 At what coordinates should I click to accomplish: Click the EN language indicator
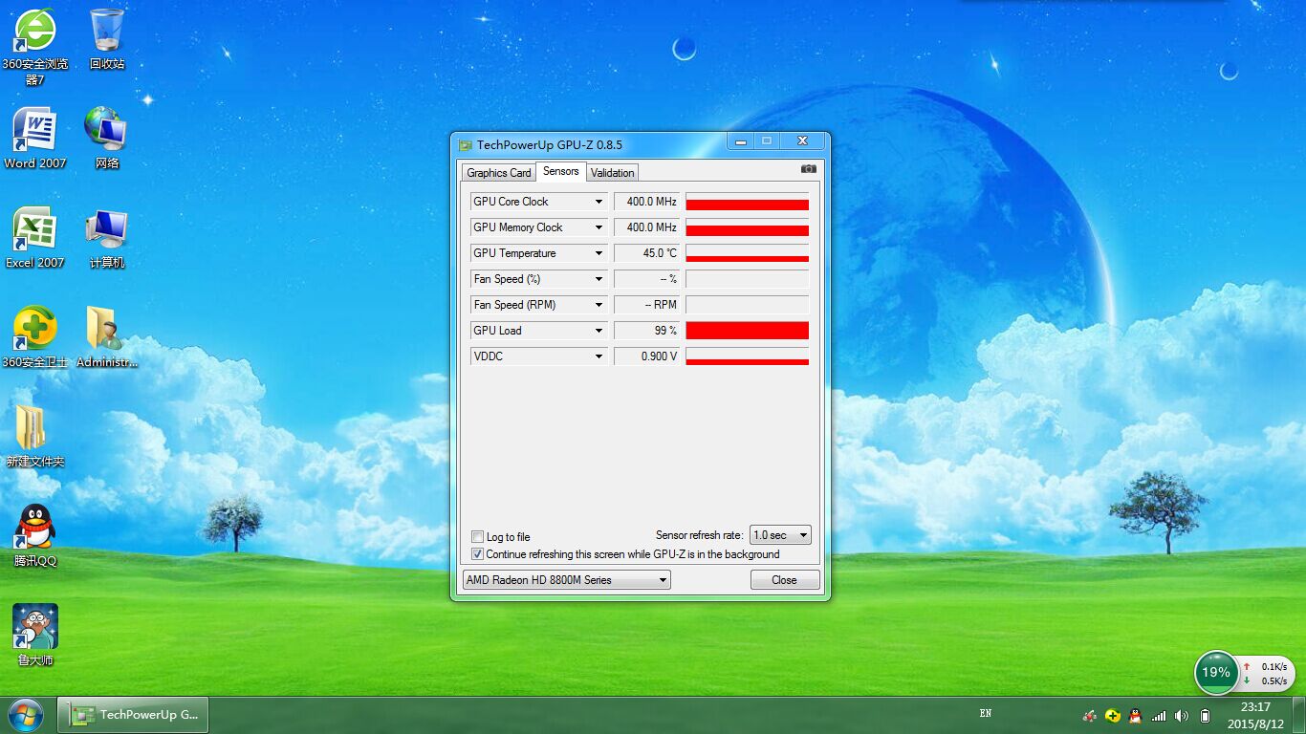(986, 714)
